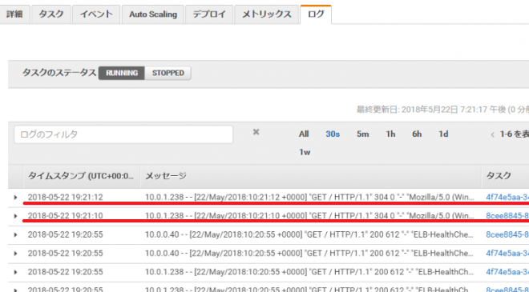Viewport: 529px width, 292px height.
Task: Click the 最終更新日 last-updated text
Action: (x=442, y=110)
